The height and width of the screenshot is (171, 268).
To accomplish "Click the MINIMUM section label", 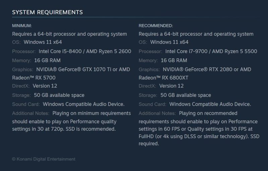I will (x=22, y=26).
